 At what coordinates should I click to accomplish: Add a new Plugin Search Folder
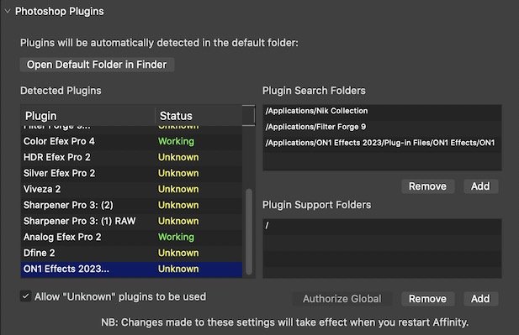[480, 186]
